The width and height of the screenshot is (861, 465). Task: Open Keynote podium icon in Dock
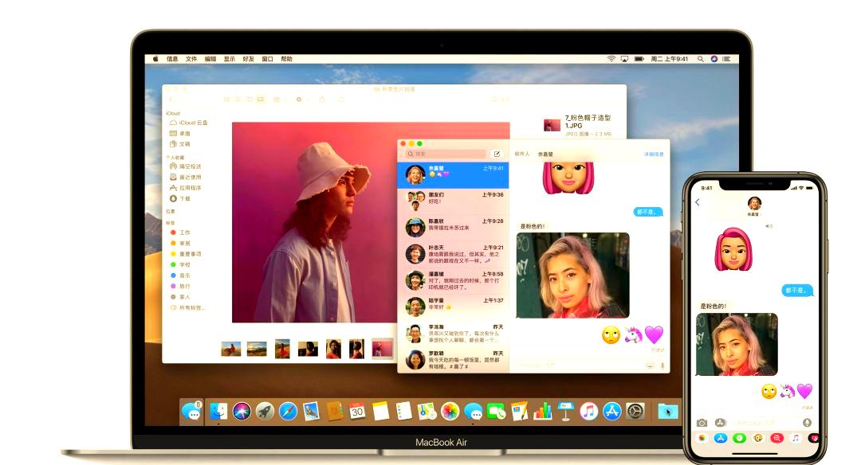click(565, 411)
